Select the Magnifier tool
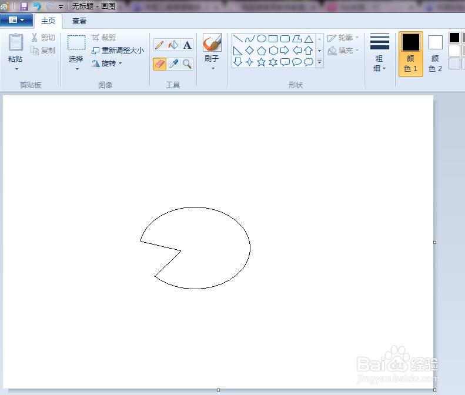The height and width of the screenshot is (395, 465). click(187, 63)
